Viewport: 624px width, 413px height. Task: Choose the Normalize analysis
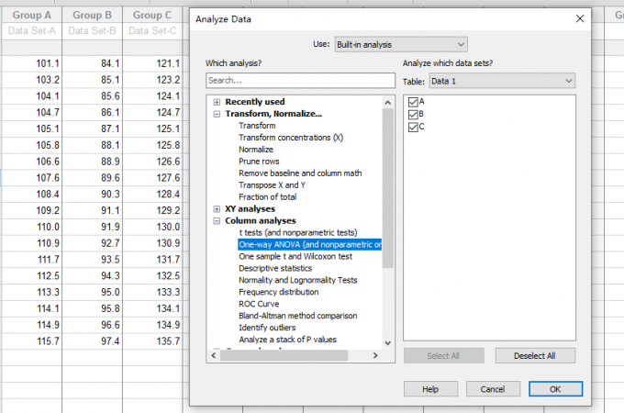click(x=256, y=150)
